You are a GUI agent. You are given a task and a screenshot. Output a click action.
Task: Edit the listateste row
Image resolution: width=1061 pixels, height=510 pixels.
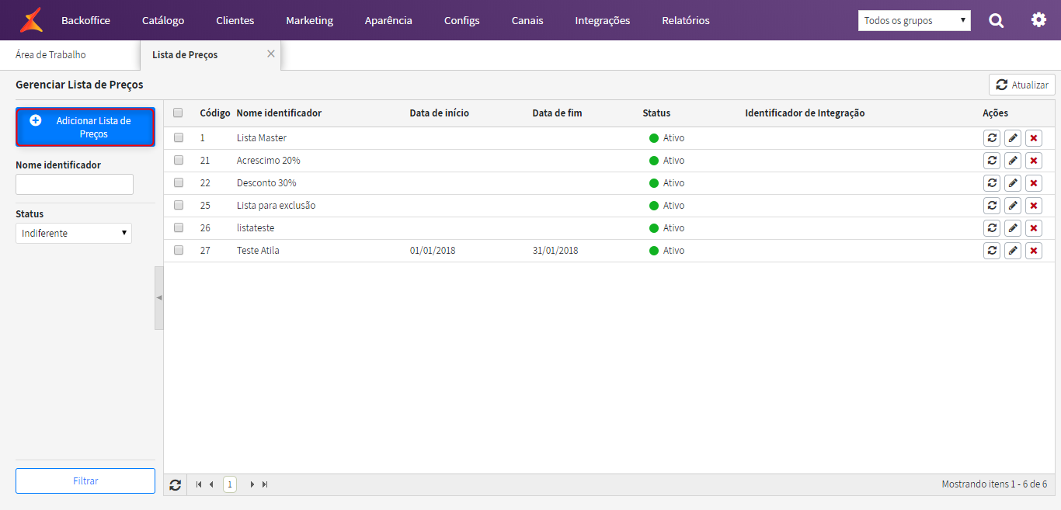point(1013,228)
